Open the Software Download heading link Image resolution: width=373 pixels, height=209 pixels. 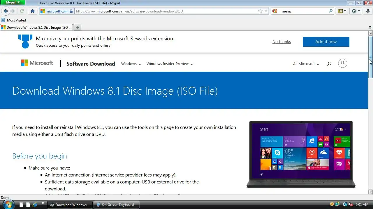(91, 64)
